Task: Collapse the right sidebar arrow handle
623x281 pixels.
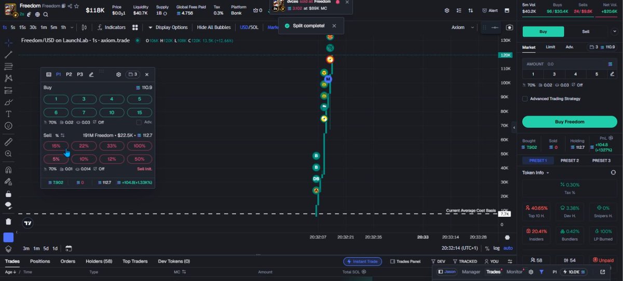Action: click(x=513, y=128)
